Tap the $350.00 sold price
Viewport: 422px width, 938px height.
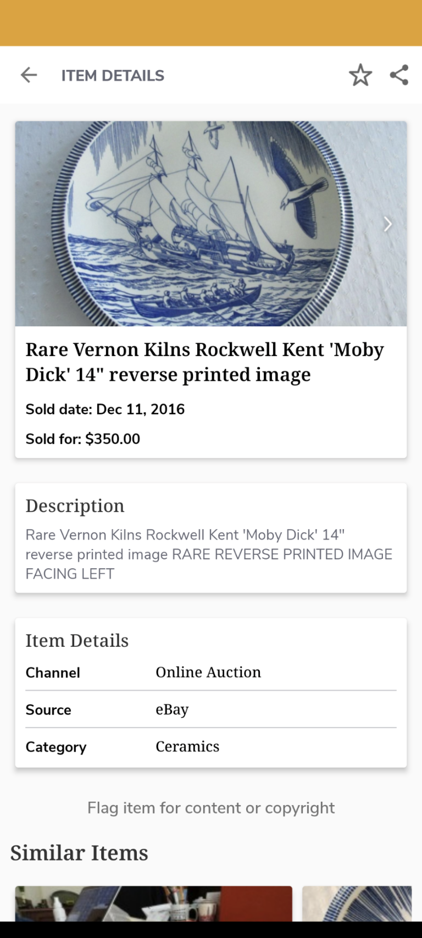coord(113,439)
